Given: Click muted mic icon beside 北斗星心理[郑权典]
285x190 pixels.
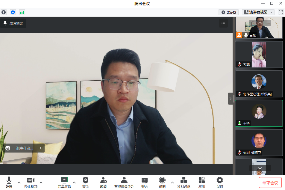Looking at the screenshot, I should (239, 94).
